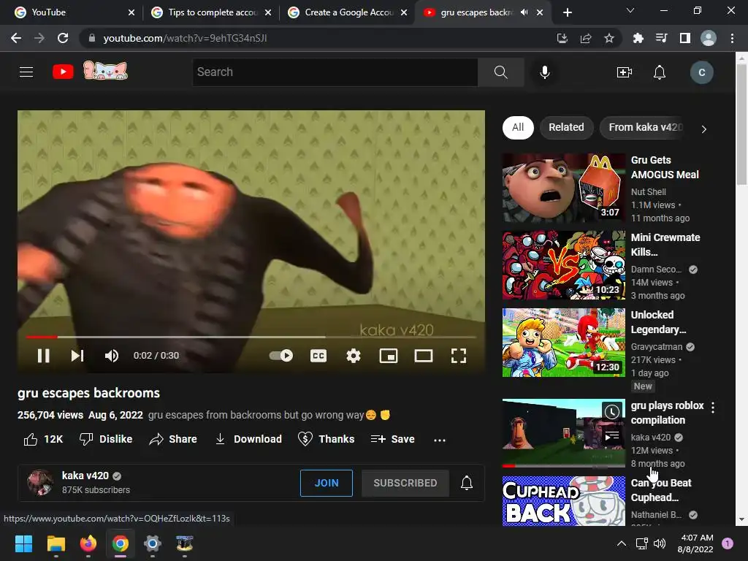Like the video with 12K likes

[43, 439]
